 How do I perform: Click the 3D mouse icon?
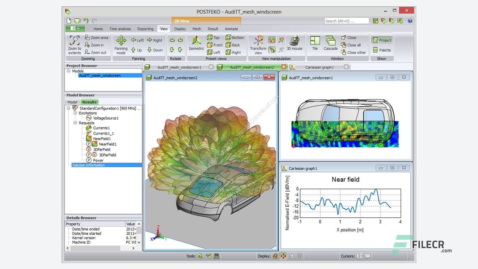(x=295, y=41)
